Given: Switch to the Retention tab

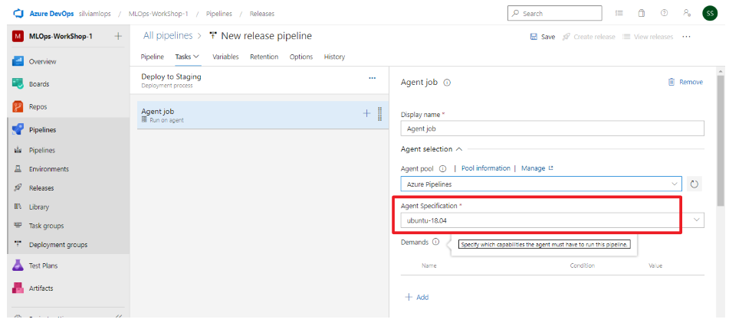Looking at the screenshot, I should pyautogui.click(x=264, y=57).
